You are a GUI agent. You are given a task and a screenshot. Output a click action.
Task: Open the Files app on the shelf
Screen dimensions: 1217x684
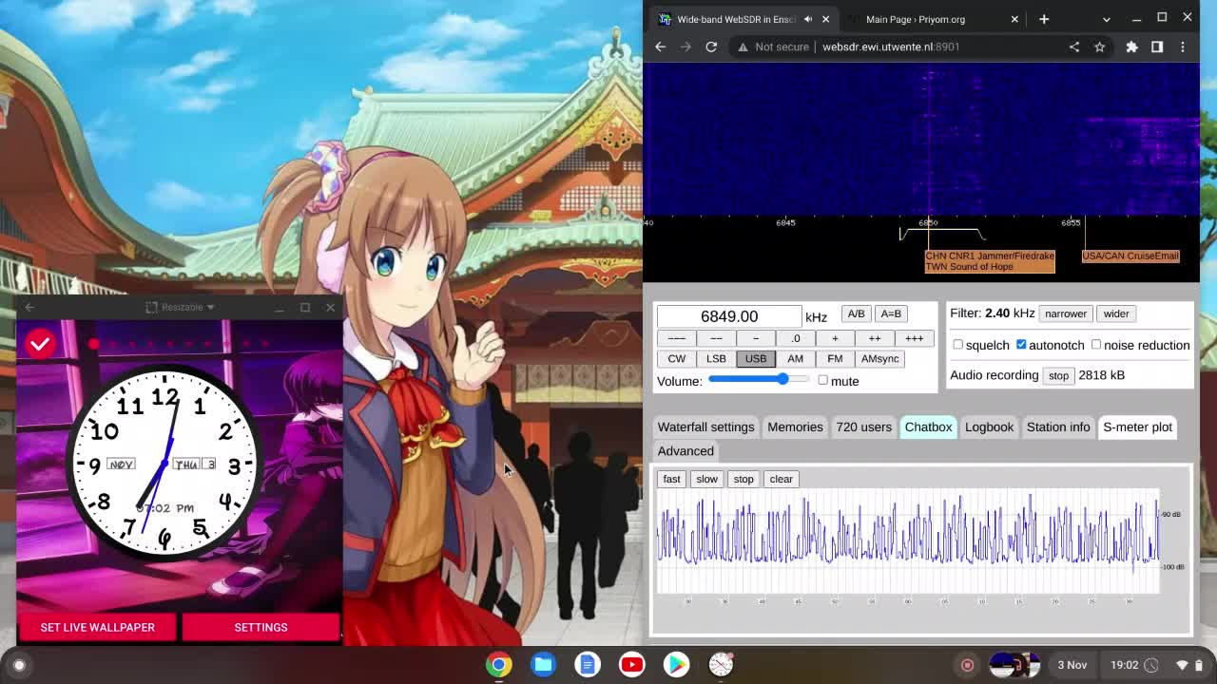(544, 664)
